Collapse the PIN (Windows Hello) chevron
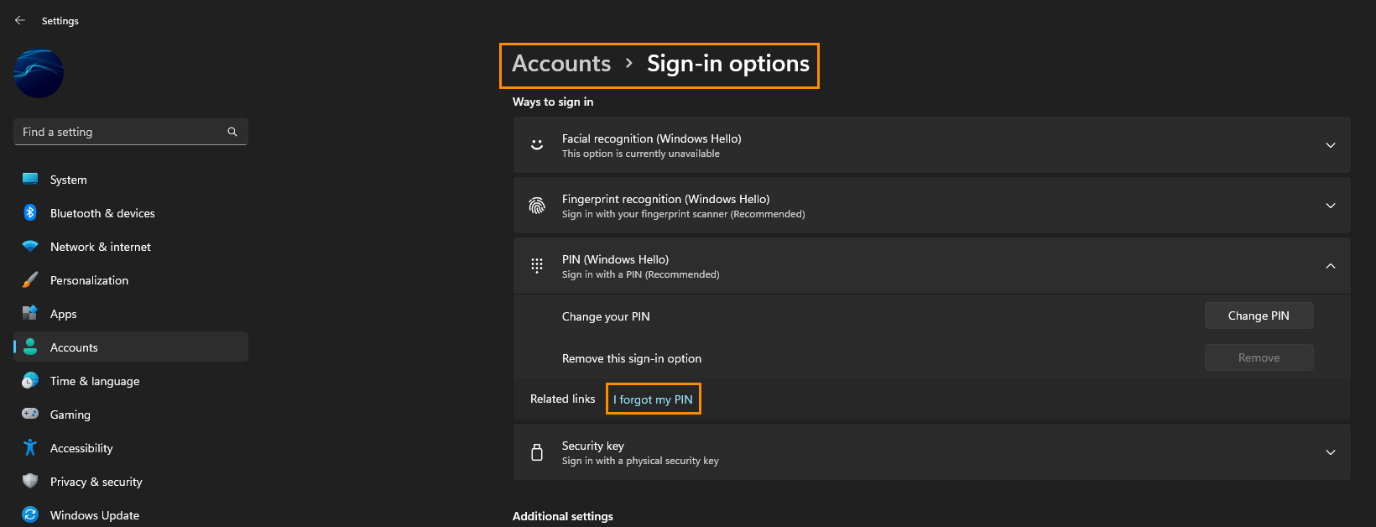The width and height of the screenshot is (1376, 527). [x=1331, y=266]
